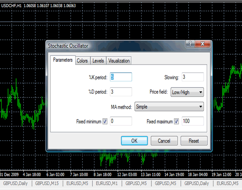Click the Slowing input field
242x190 pixels.
[193, 77]
